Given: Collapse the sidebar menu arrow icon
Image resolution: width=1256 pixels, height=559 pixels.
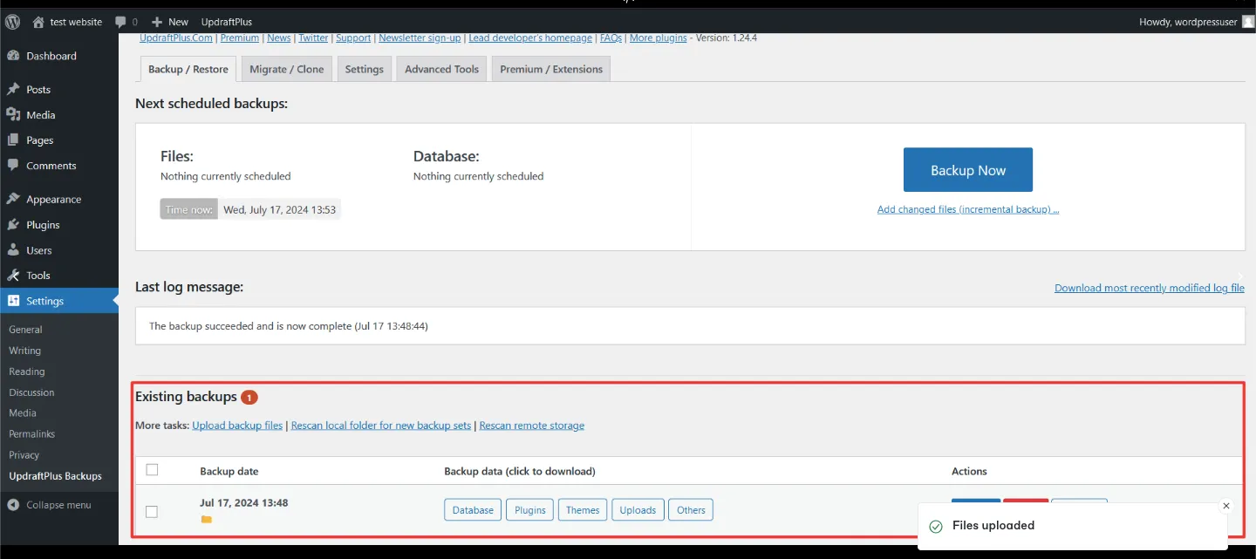Looking at the screenshot, I should click(x=13, y=505).
